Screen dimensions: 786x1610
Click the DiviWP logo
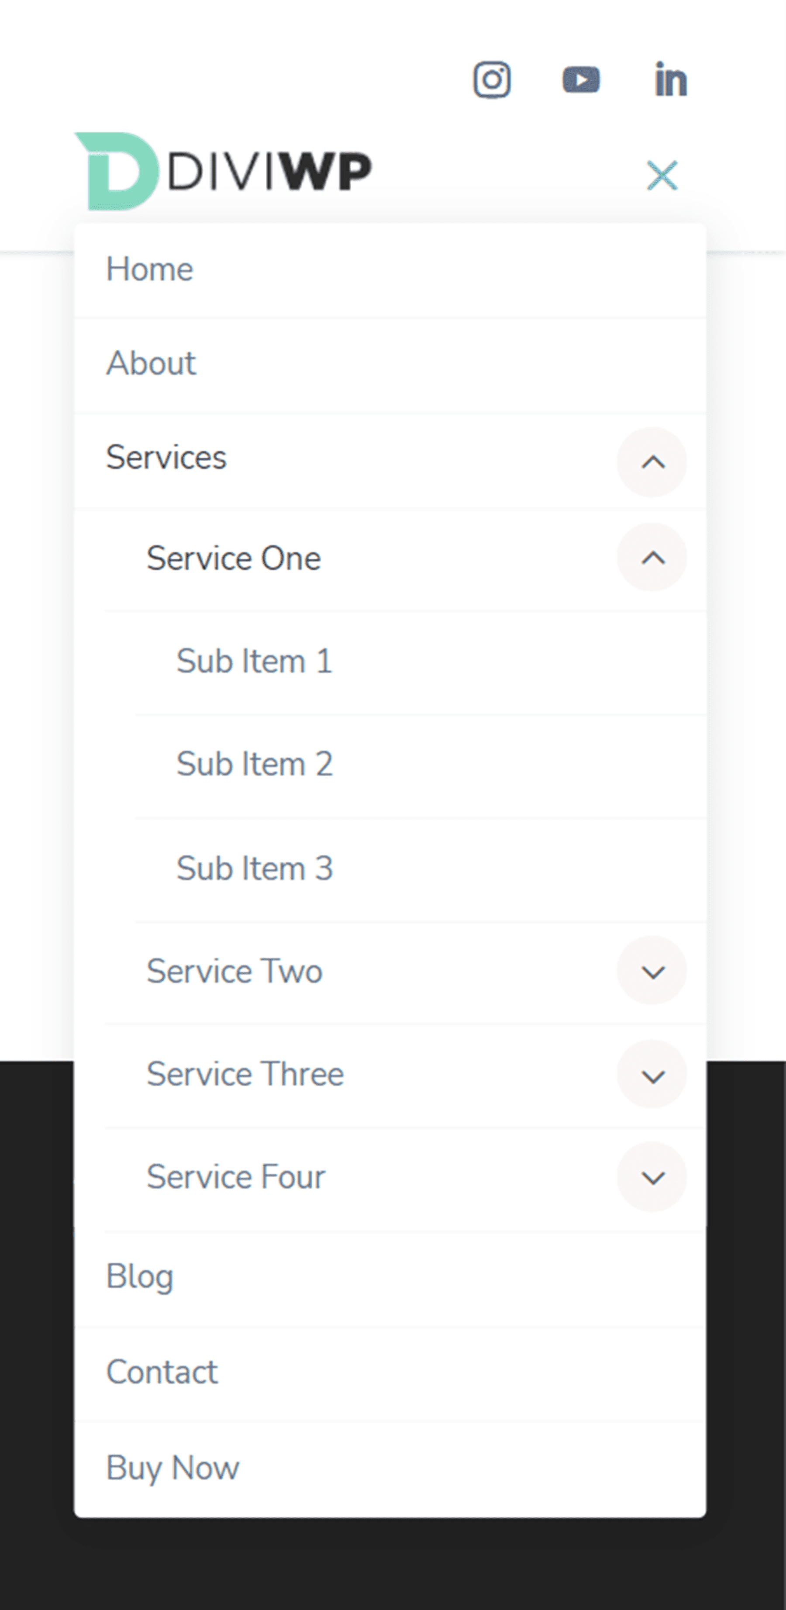[x=222, y=169]
